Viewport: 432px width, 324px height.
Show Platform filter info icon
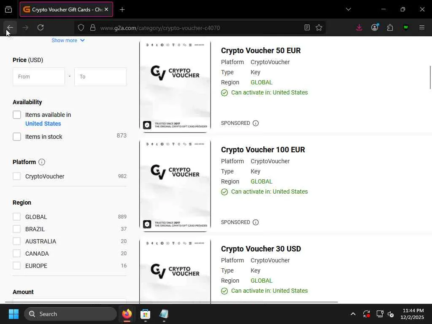pos(42,162)
